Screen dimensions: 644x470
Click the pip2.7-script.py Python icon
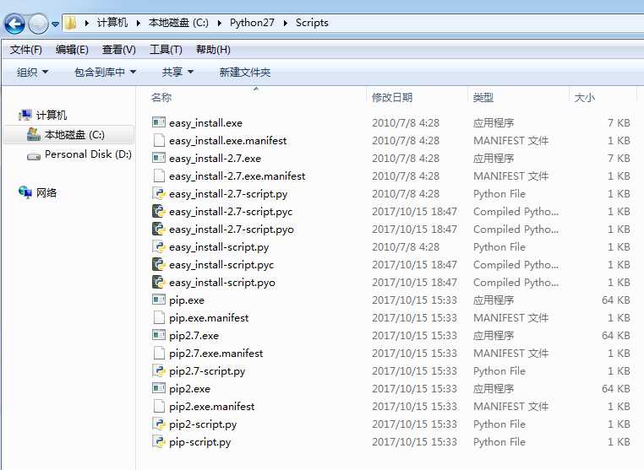pyautogui.click(x=159, y=370)
